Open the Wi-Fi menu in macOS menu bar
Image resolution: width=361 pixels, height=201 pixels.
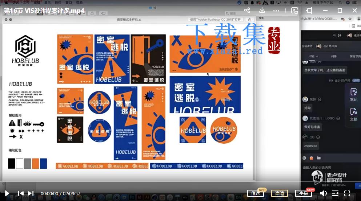tap(300, 3)
